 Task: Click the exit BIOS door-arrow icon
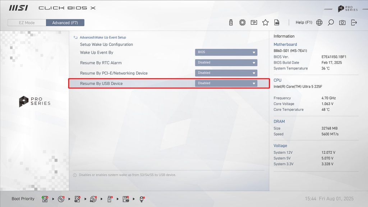click(354, 23)
